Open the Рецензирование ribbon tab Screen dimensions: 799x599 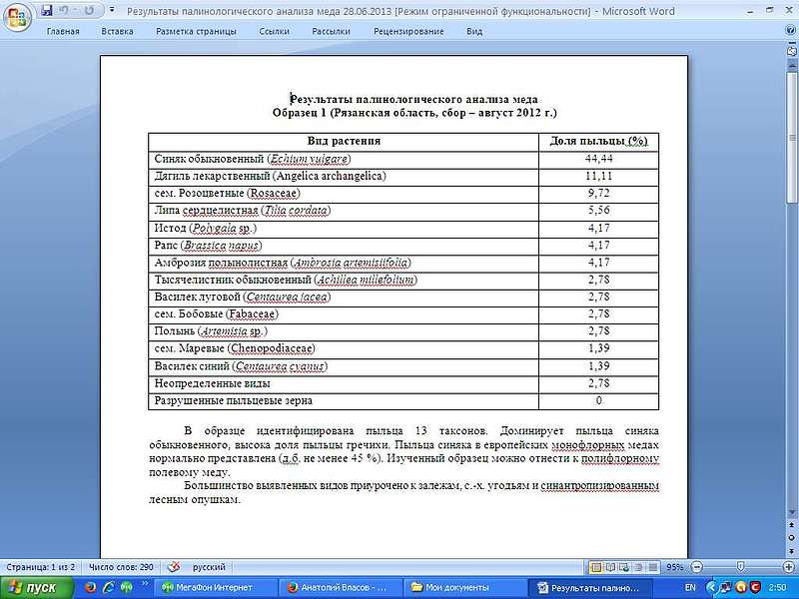coord(408,31)
